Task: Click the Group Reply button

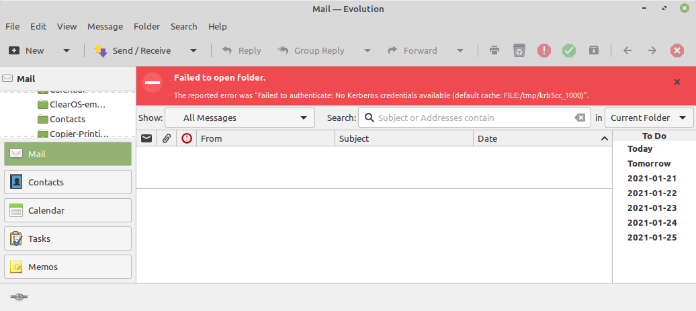Action: [311, 50]
